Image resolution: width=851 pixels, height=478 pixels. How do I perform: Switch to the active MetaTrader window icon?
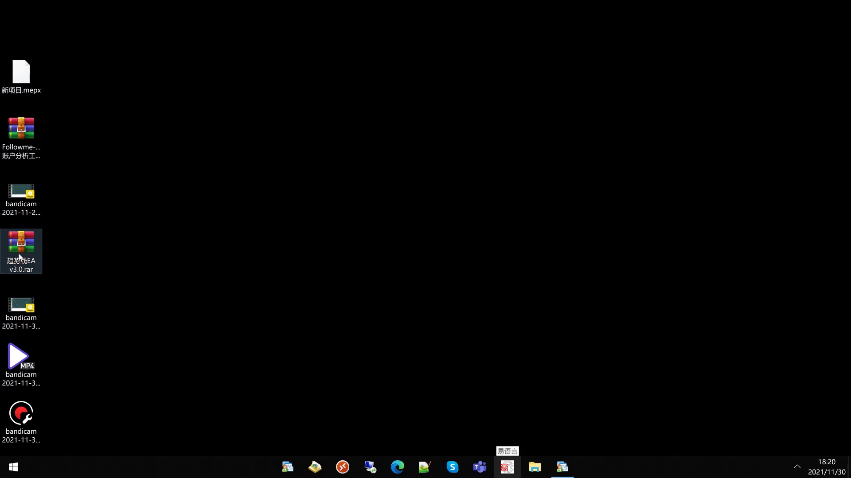[x=562, y=467]
